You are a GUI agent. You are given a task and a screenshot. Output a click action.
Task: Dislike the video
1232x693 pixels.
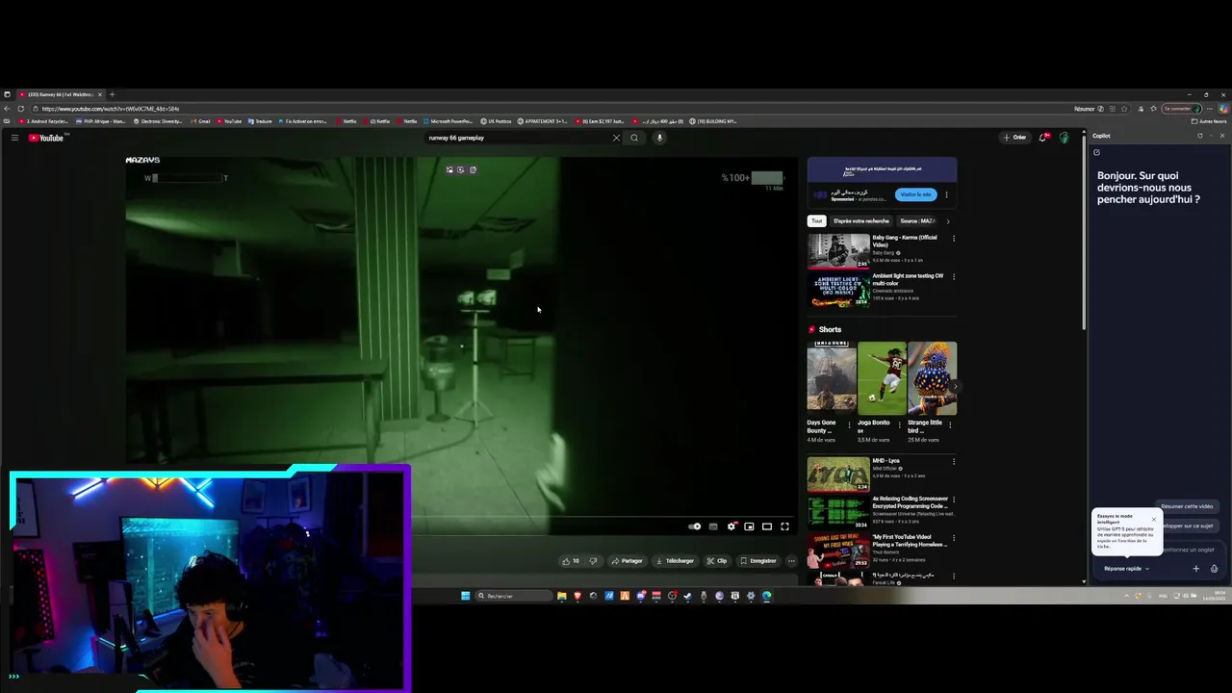click(x=593, y=561)
